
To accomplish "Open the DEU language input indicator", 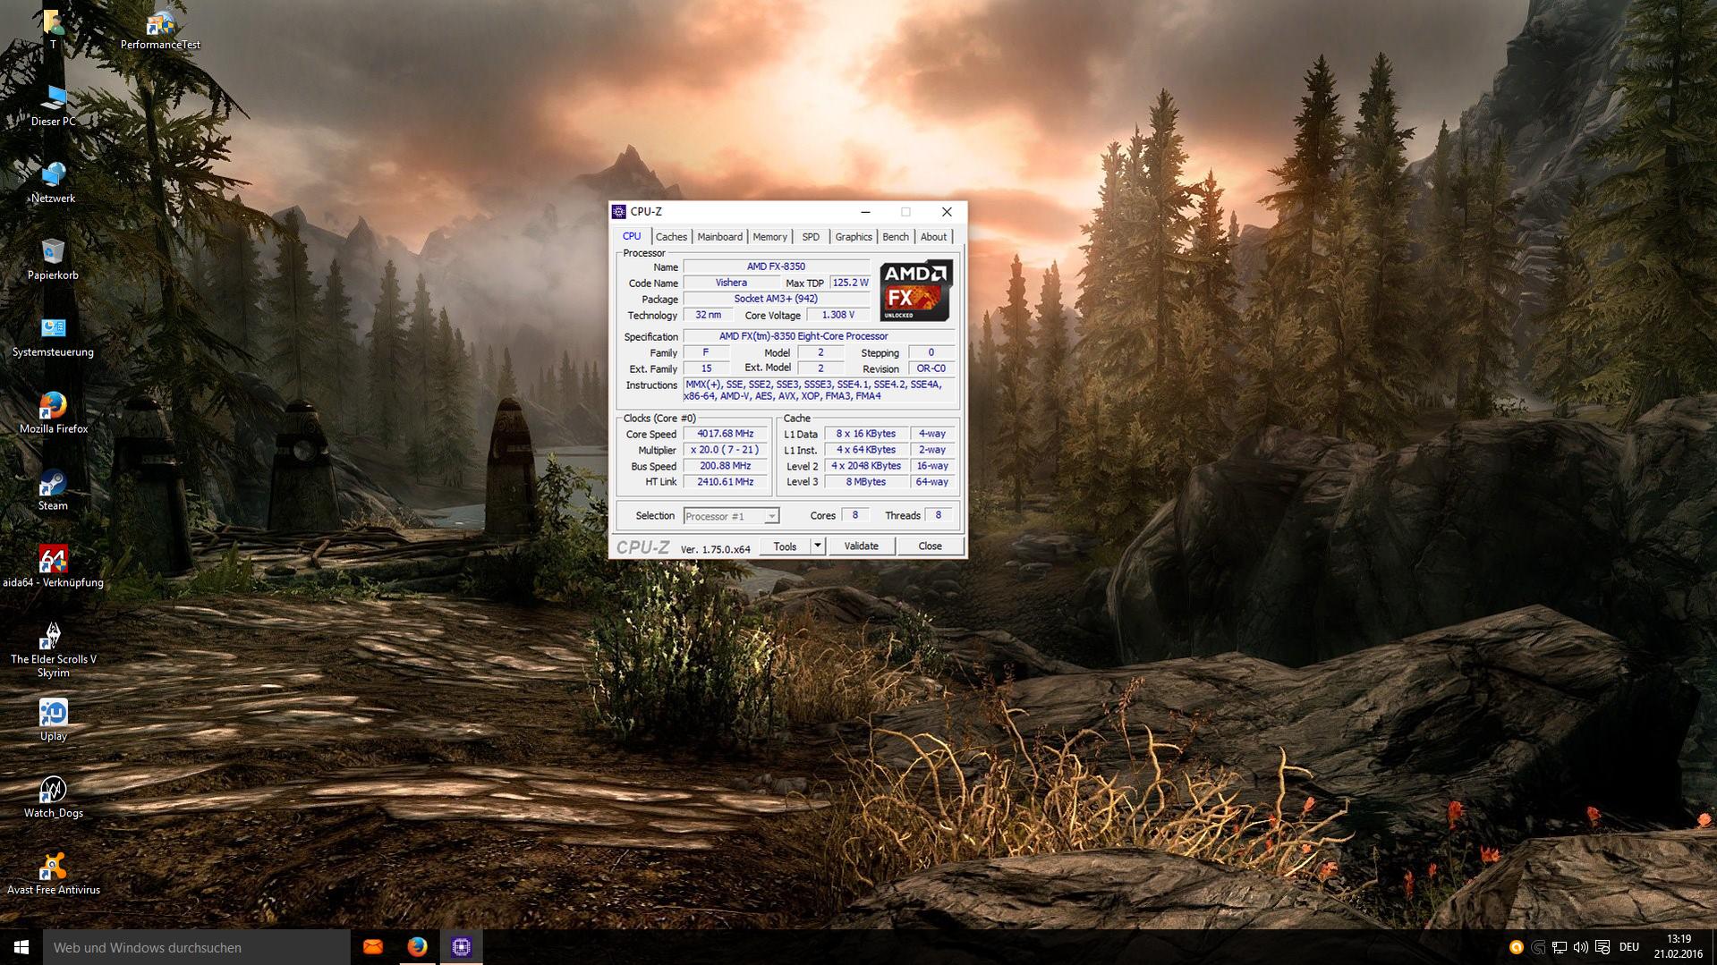I will (x=1628, y=947).
